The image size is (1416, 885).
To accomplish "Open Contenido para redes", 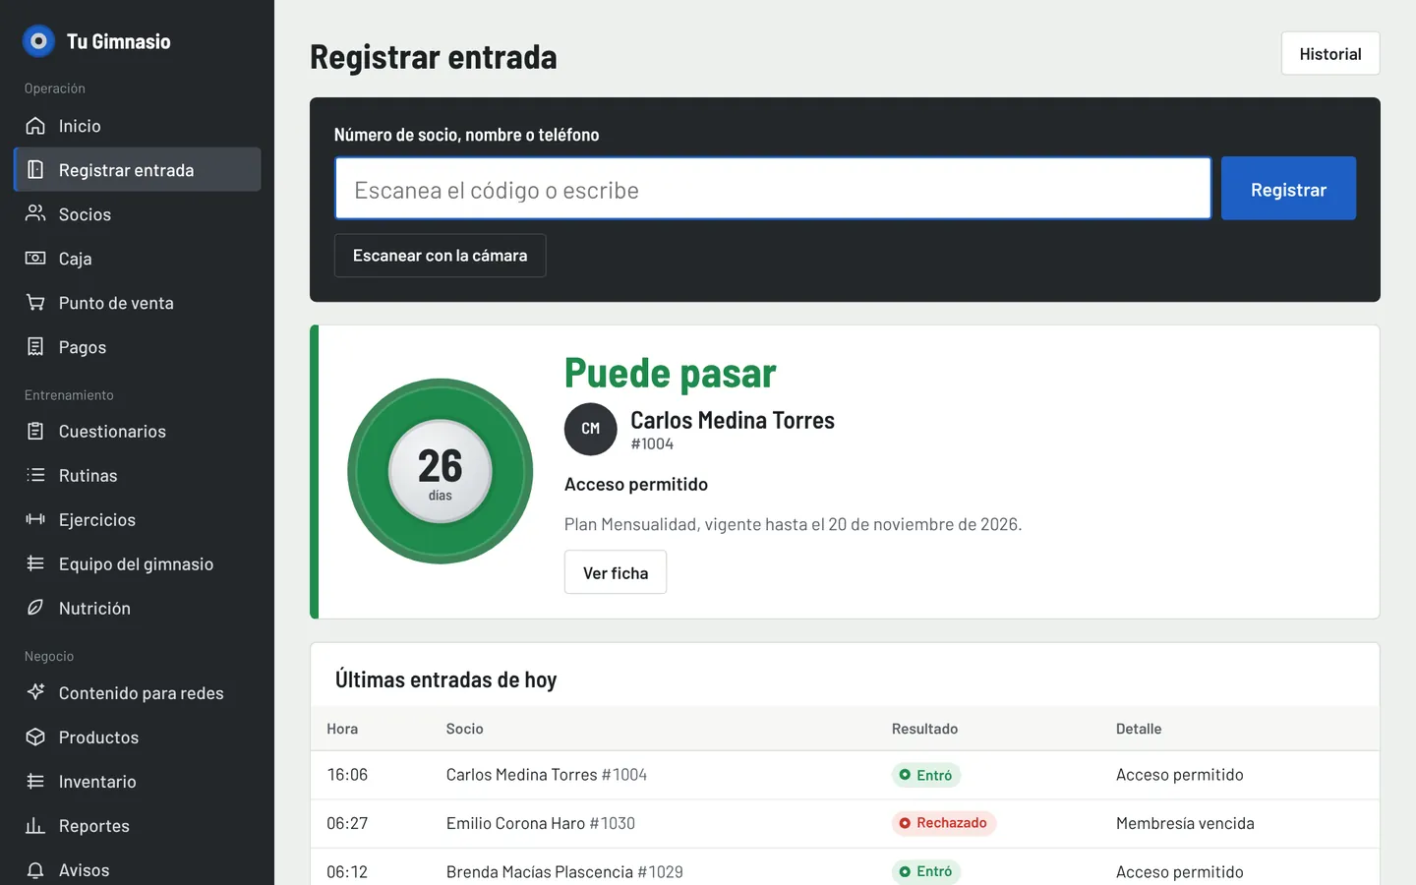I will click(x=138, y=693).
